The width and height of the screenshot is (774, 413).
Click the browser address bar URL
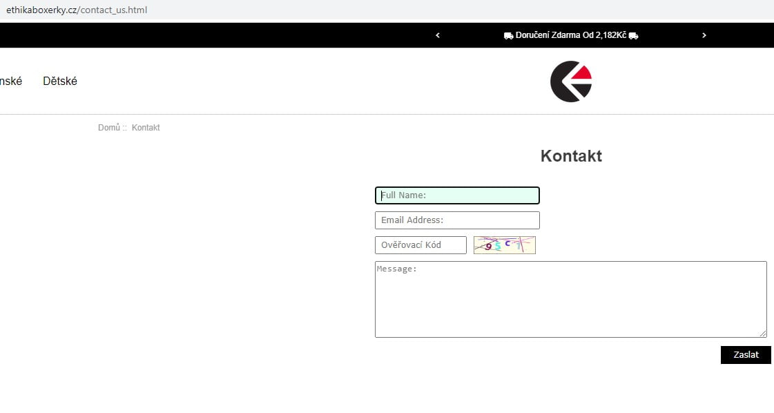pos(77,10)
